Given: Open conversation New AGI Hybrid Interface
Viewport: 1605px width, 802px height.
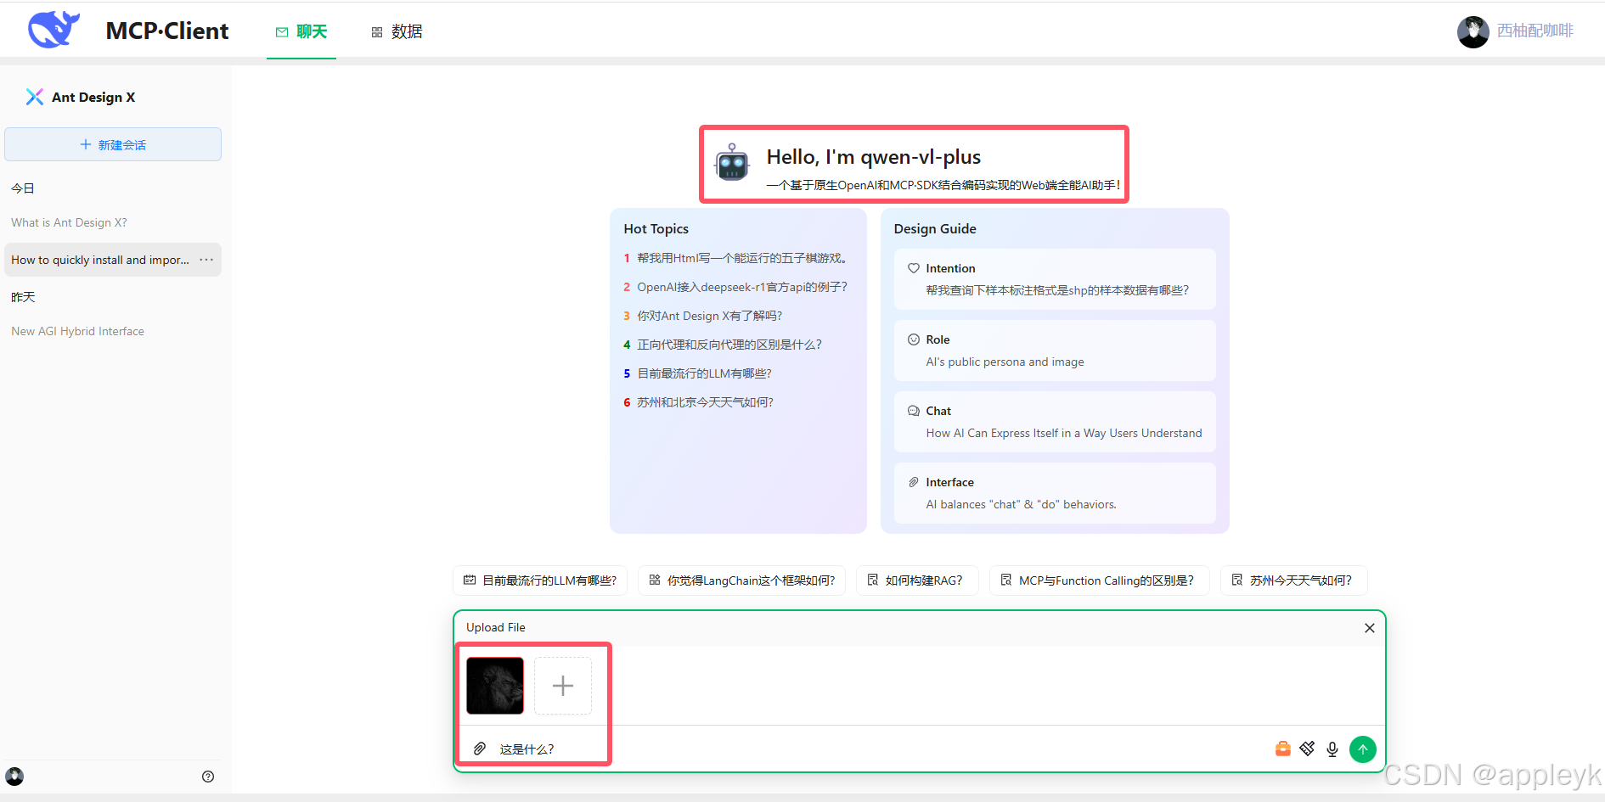Looking at the screenshot, I should 112,331.
